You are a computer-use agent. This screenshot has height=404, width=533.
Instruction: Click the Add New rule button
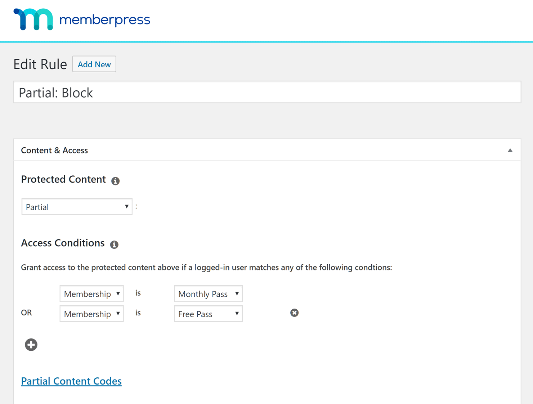[x=94, y=64]
